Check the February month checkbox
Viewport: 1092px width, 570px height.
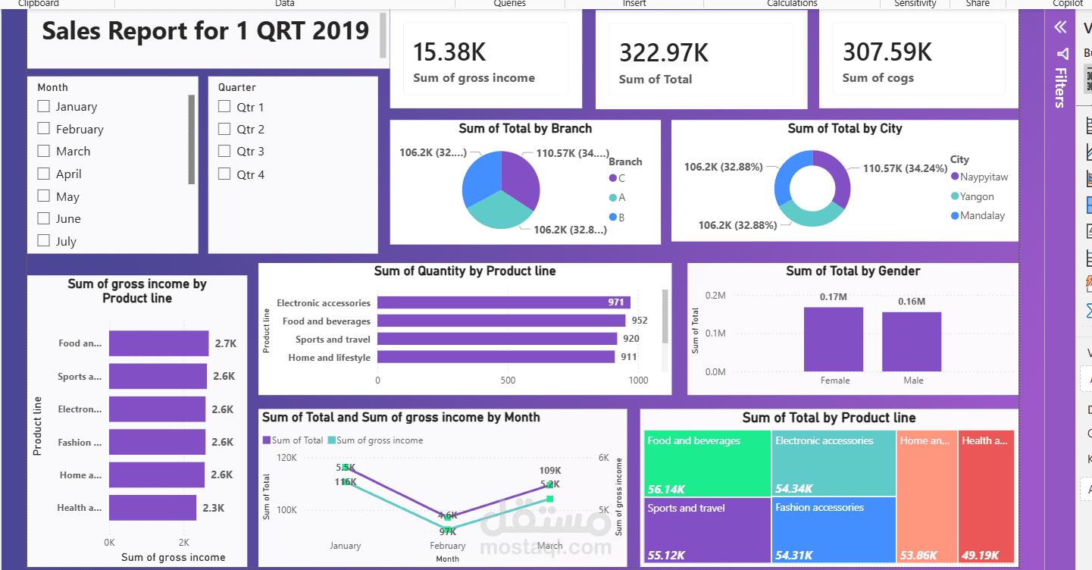point(44,129)
